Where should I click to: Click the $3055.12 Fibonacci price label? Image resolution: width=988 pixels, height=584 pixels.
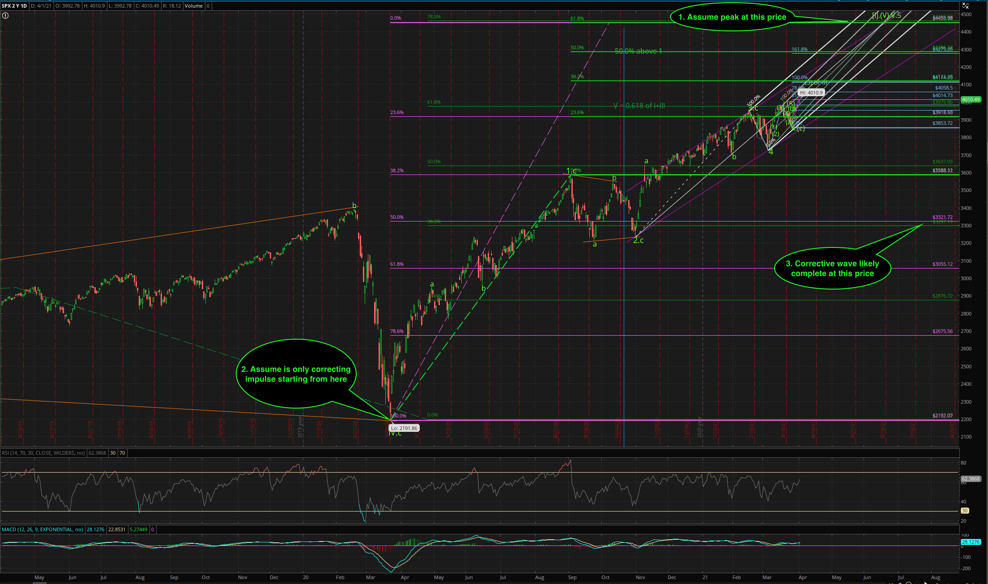pyautogui.click(x=942, y=264)
